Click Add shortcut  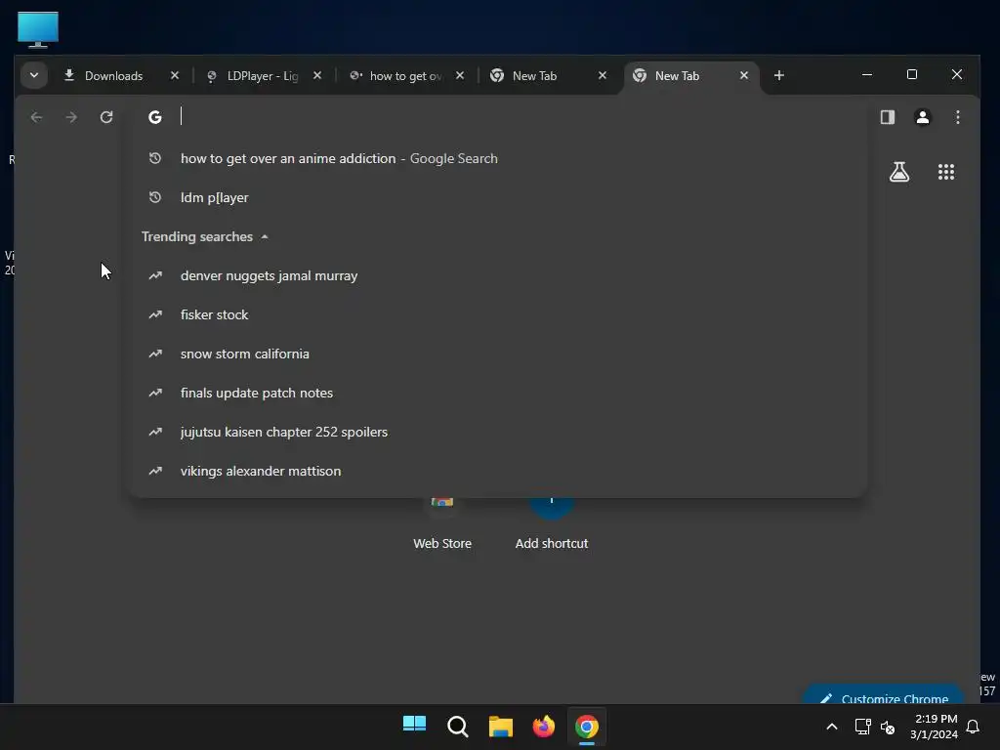(x=552, y=523)
